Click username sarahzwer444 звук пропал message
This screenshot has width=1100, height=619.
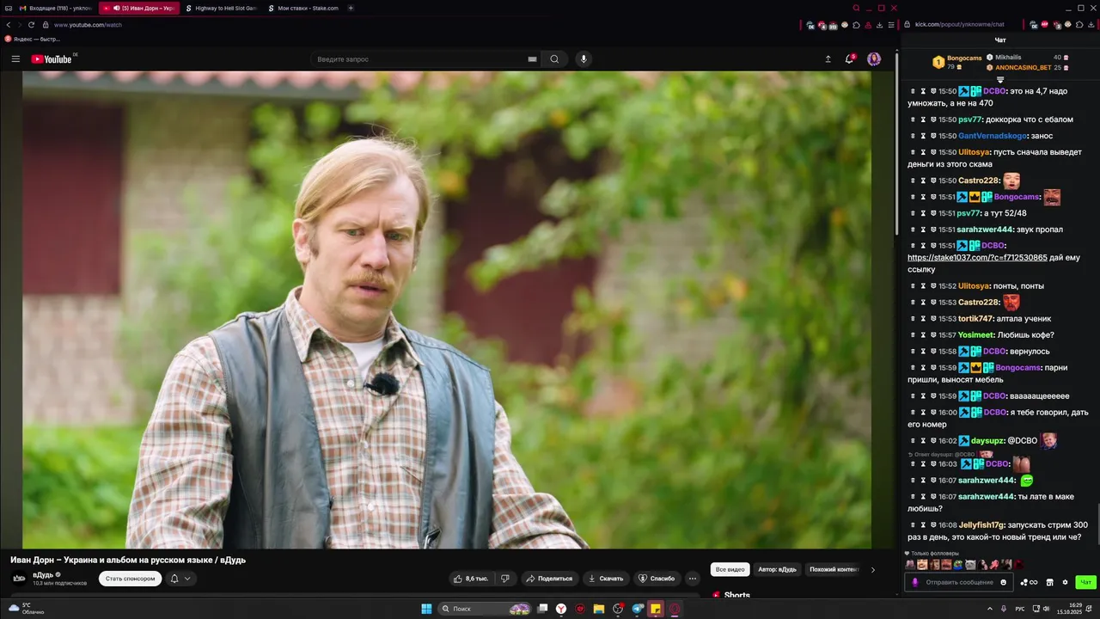985,230
